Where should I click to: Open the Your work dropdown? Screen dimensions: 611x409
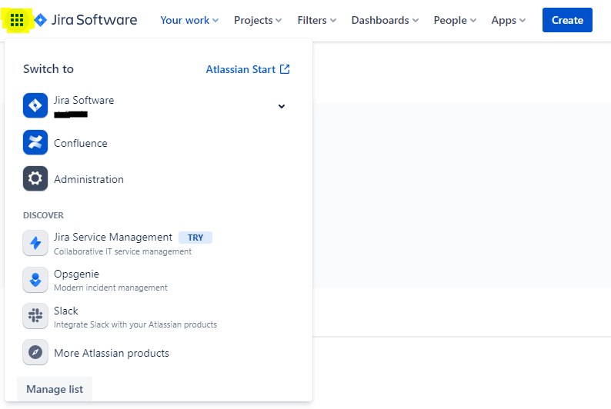click(x=189, y=20)
